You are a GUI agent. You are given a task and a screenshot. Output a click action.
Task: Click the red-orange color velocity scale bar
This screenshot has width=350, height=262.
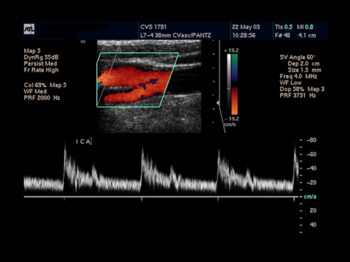[234, 100]
